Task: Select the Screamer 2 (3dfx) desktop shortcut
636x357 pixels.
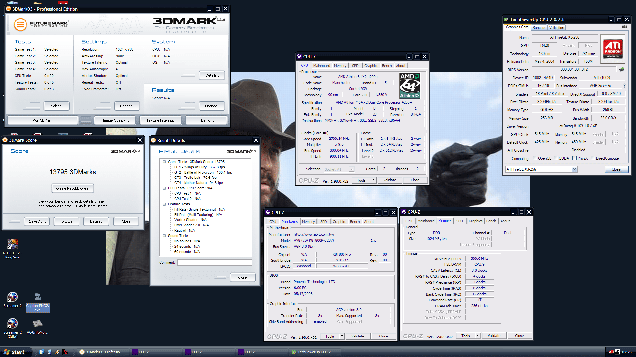Action: click(12, 328)
